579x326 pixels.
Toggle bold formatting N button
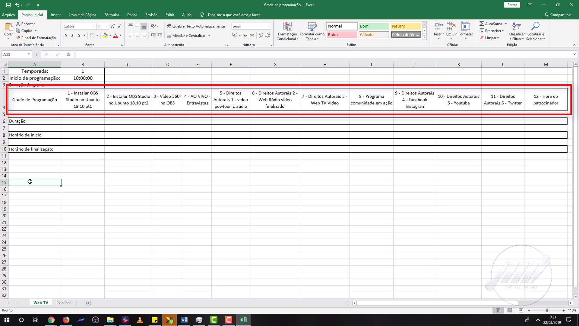pos(66,36)
